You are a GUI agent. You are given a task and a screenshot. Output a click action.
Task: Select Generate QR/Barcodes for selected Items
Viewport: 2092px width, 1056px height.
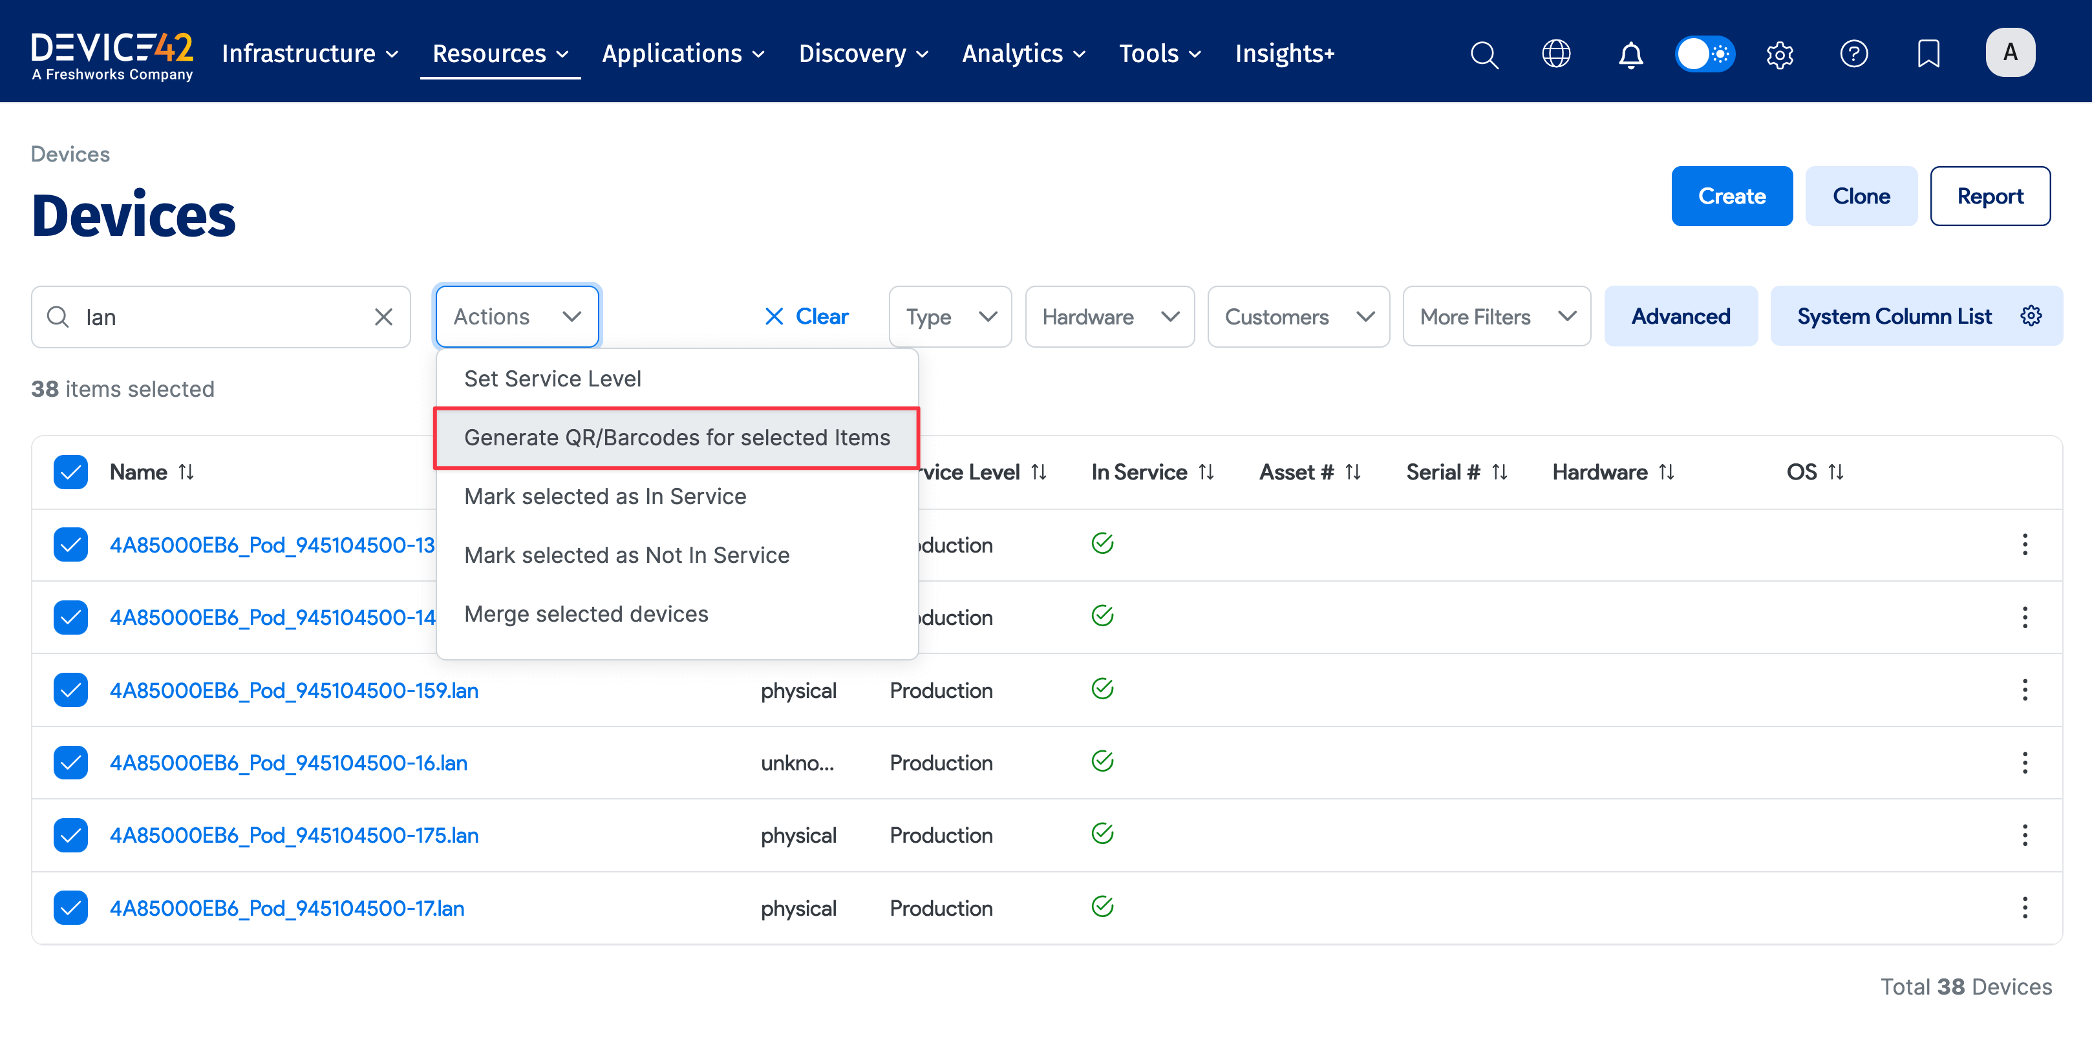(x=676, y=438)
